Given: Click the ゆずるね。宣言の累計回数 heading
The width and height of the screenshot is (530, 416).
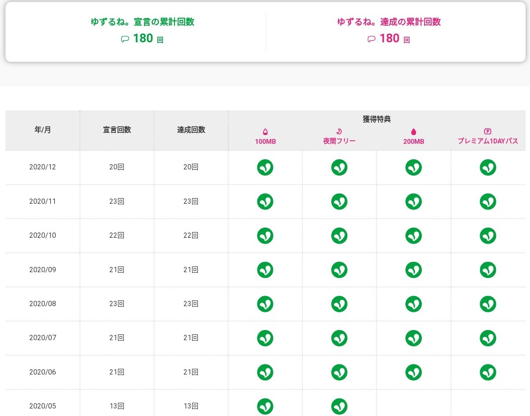Looking at the screenshot, I should tap(142, 22).
